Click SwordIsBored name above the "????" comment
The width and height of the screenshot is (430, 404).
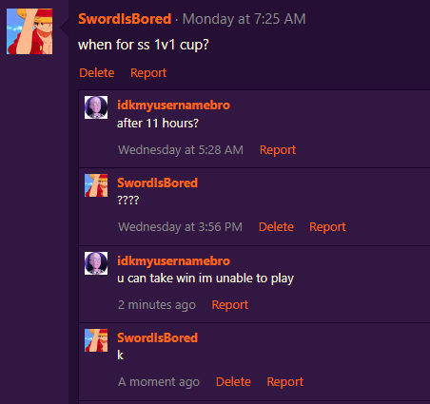point(158,183)
